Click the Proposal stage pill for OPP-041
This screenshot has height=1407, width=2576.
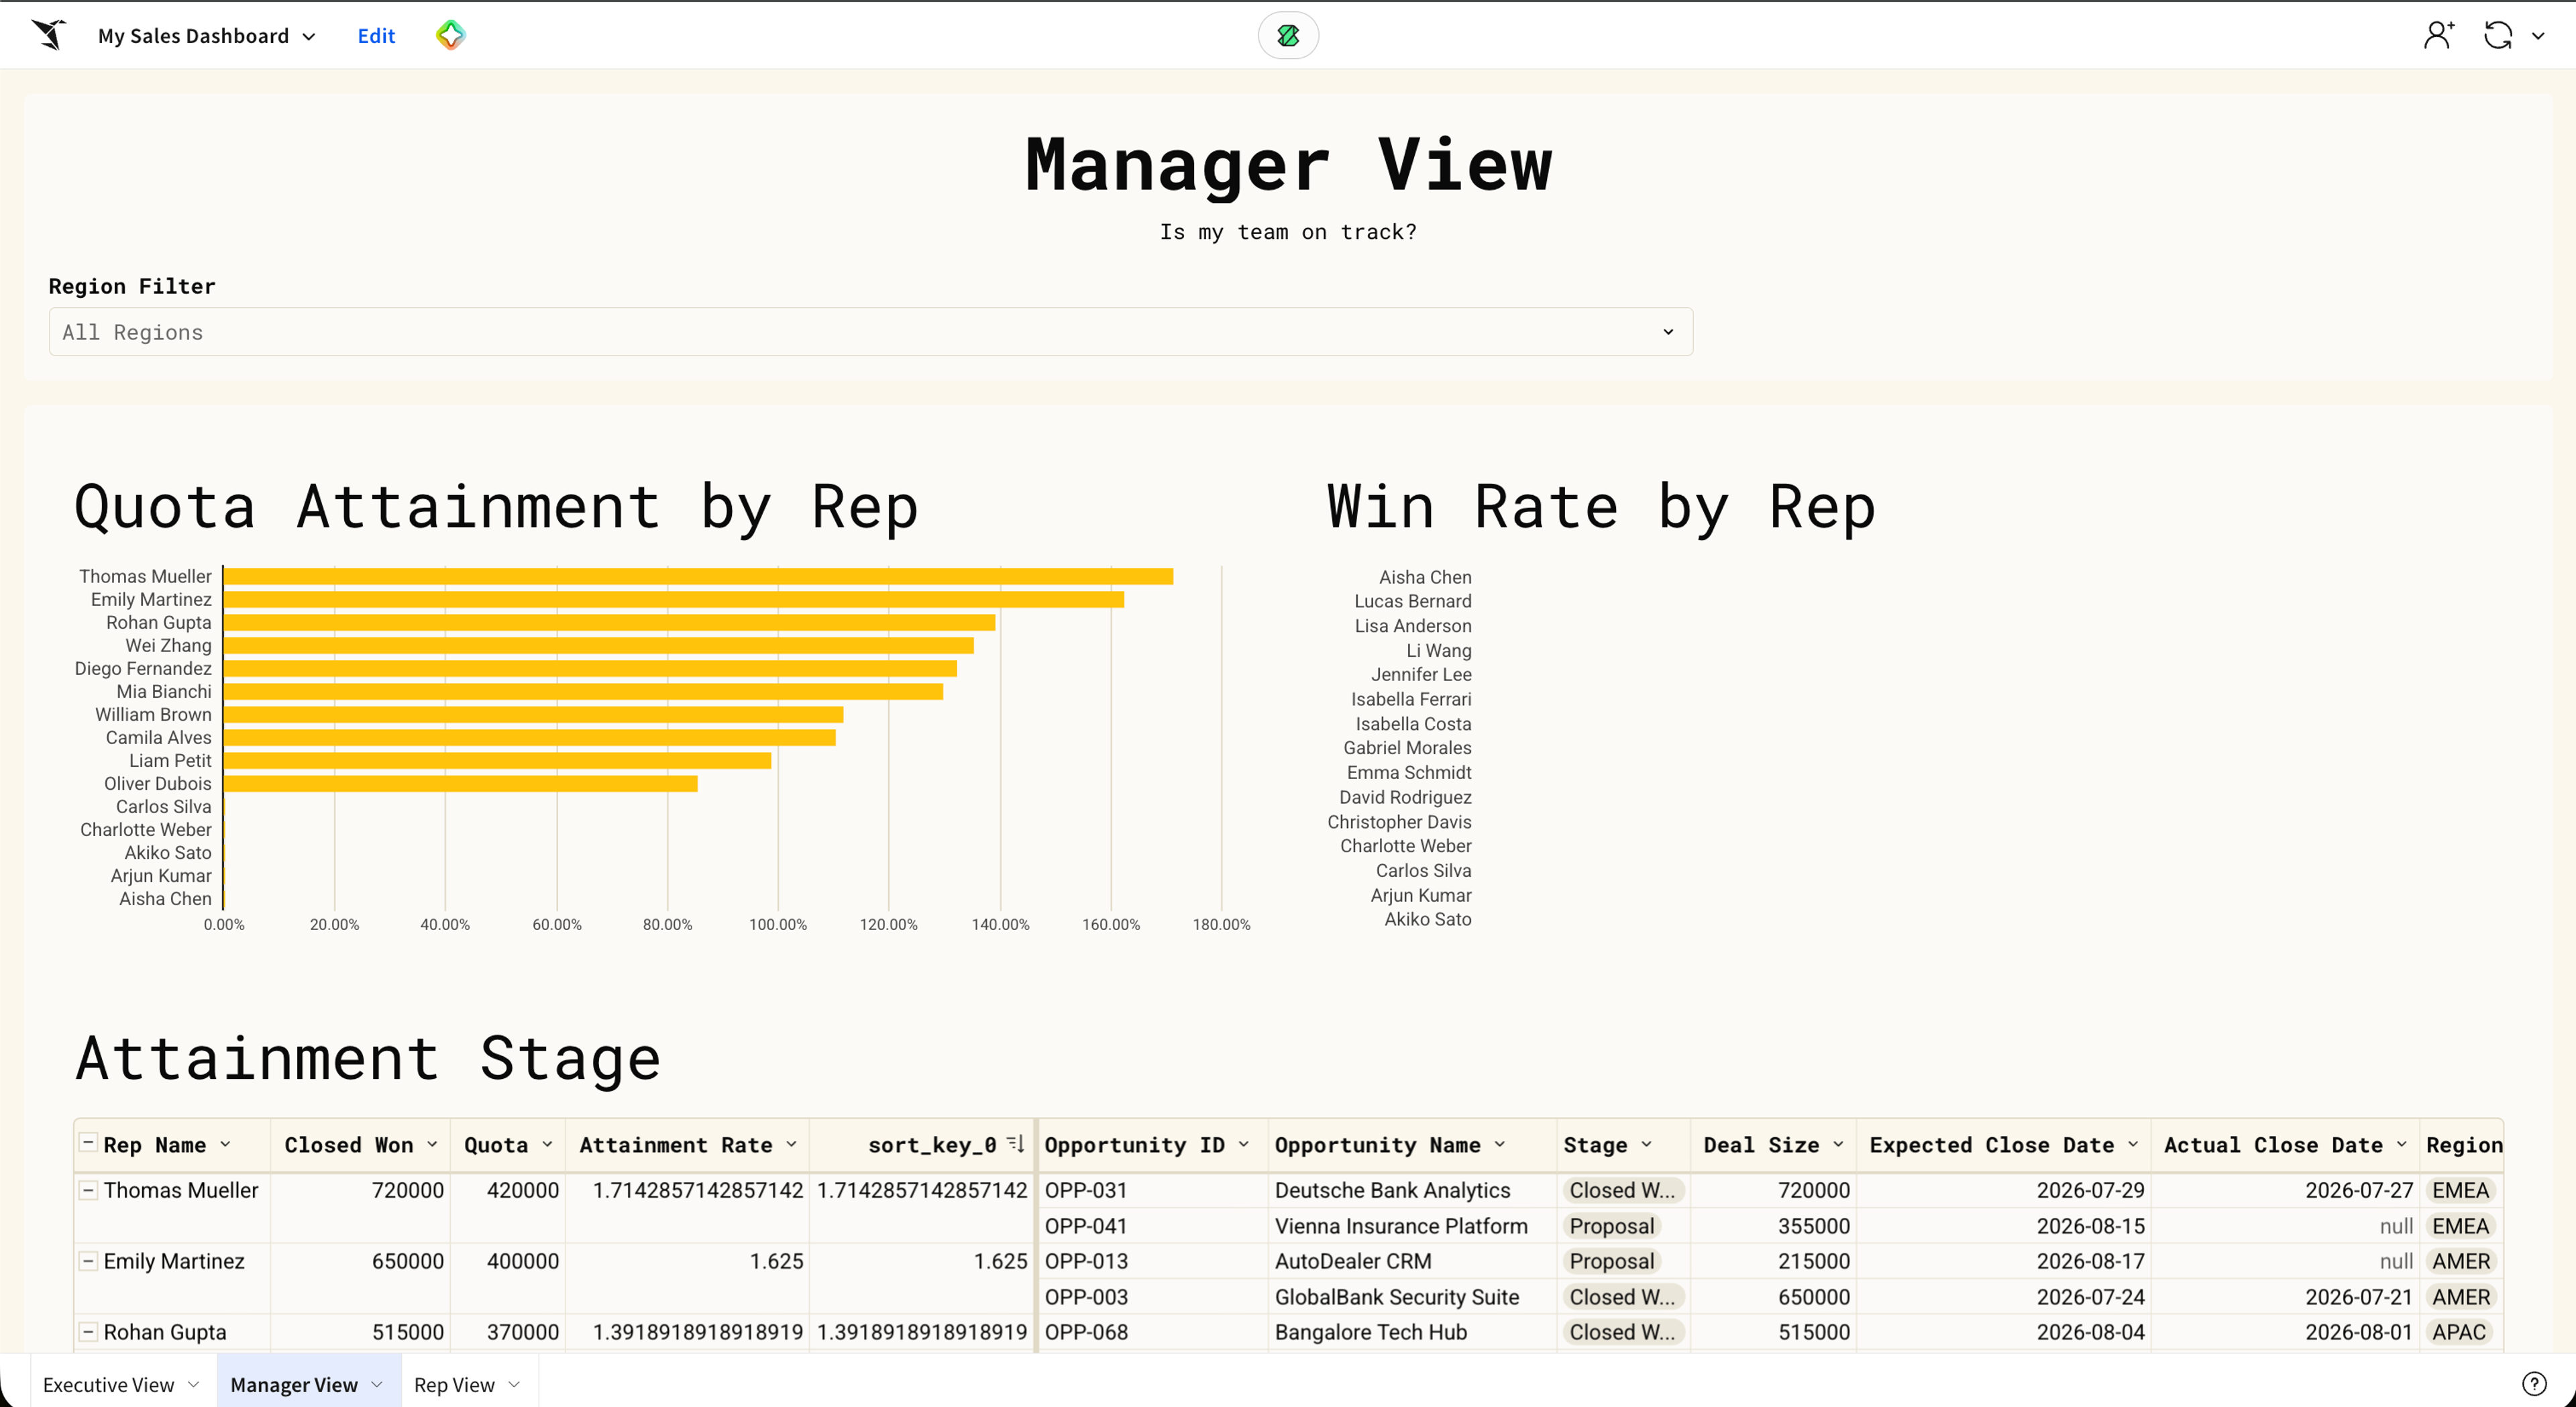pyautogui.click(x=1611, y=1225)
